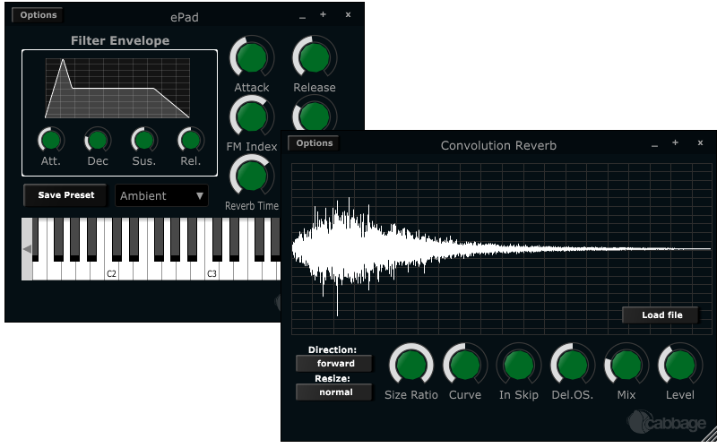
Task: Open Options menu in ePad window
Action: [38, 15]
